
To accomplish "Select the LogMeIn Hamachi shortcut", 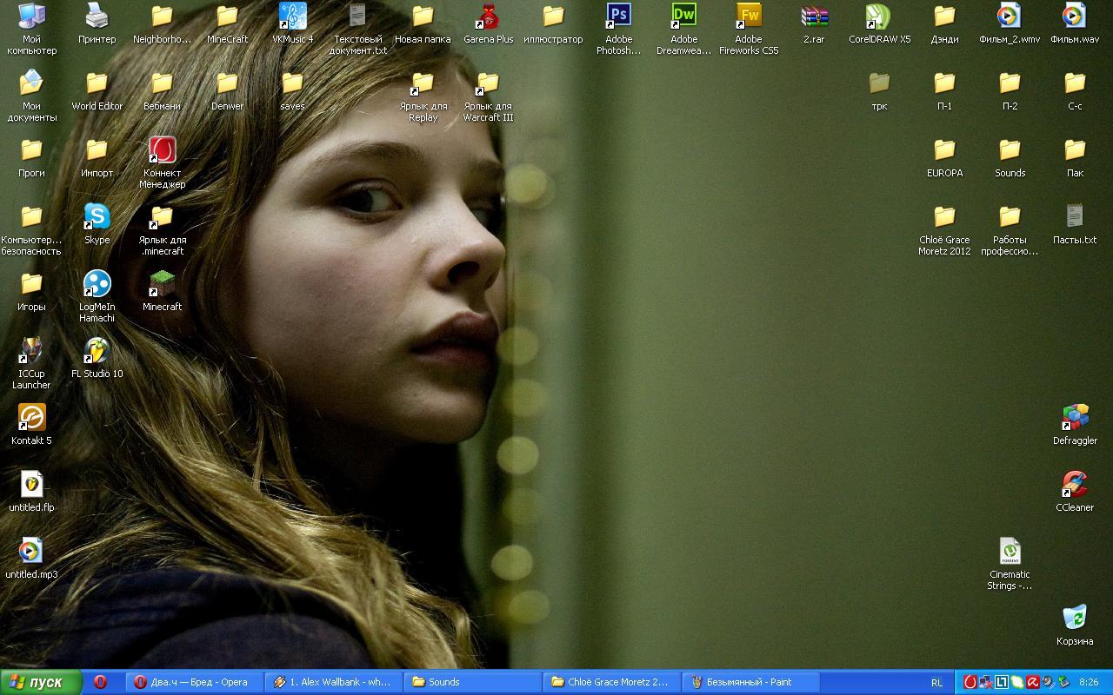I will tap(97, 284).
